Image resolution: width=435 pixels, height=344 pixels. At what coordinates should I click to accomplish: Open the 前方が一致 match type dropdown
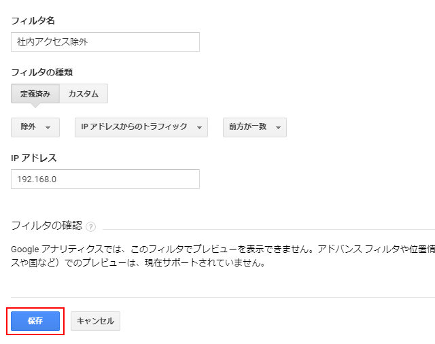[255, 127]
